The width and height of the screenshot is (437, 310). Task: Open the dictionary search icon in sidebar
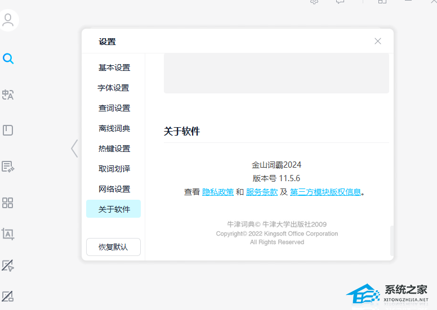tap(8, 59)
